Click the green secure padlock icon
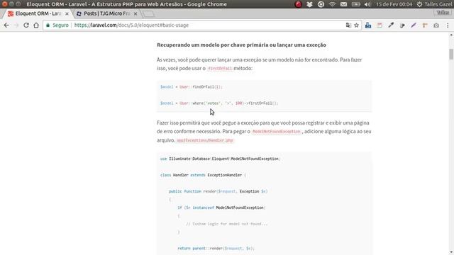The height and width of the screenshot is (255, 454). tap(48, 25)
